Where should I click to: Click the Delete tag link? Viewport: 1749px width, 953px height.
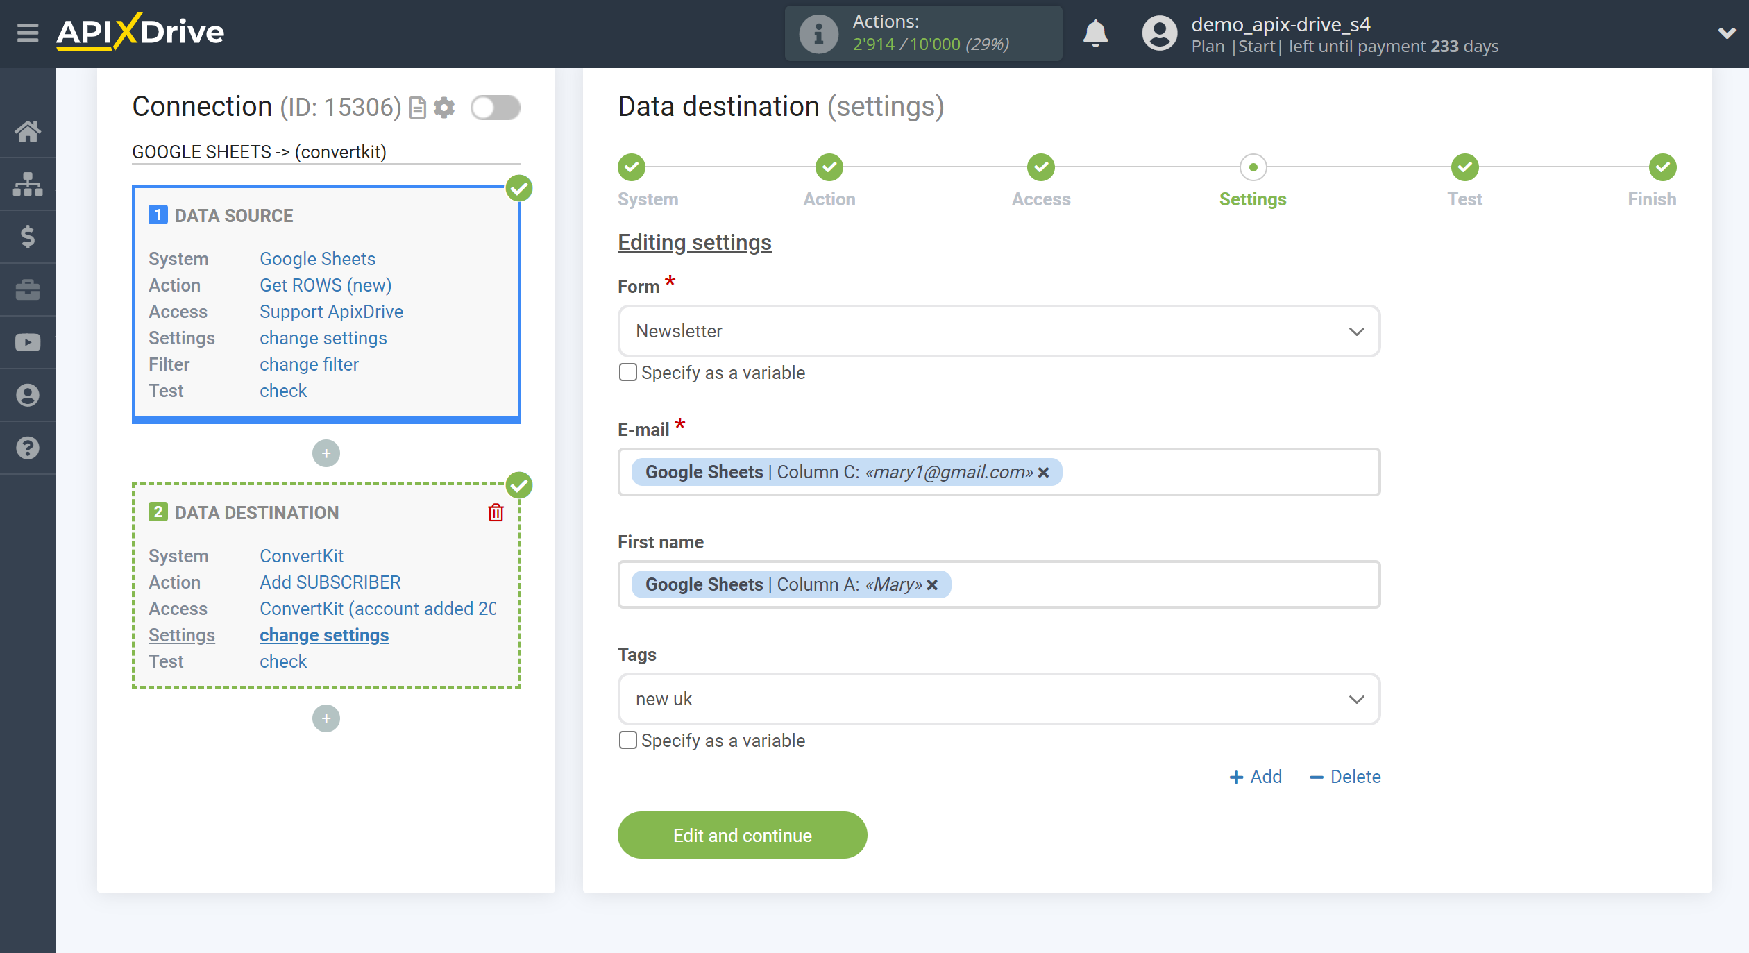pos(1346,776)
